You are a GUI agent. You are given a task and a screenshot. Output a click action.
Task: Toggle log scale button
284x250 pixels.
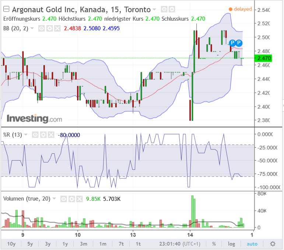pyautogui.click(x=231, y=244)
